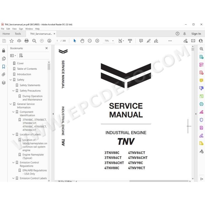Viewport: 205px width, 205px height.
Task: Jump to Safety Statements bookmark
Action: (x=30, y=85)
